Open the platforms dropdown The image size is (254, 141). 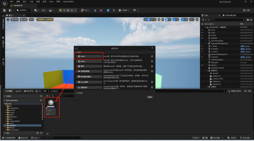coord(85,10)
